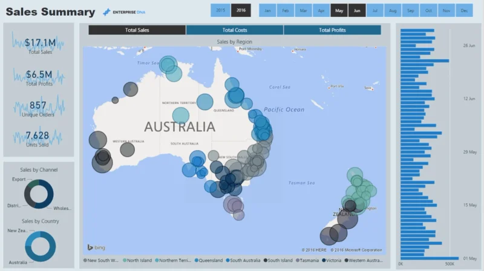Viewport: 484px width, 271px height.
Task: Filter by the Jan month button
Action: (x=267, y=10)
